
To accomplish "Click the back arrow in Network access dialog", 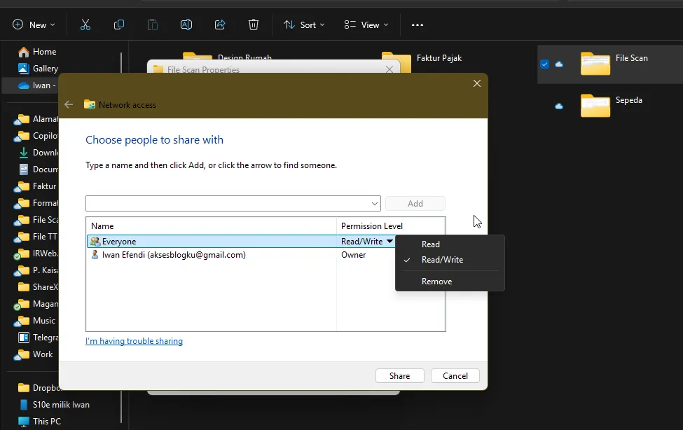I will point(68,104).
